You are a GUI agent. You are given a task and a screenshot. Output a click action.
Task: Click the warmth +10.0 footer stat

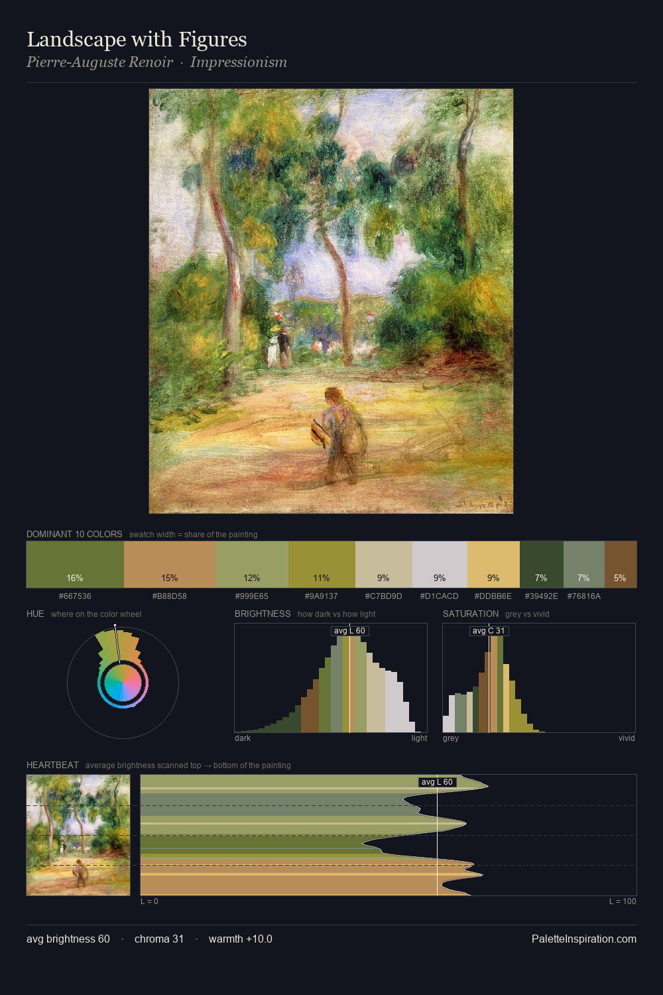point(241,939)
